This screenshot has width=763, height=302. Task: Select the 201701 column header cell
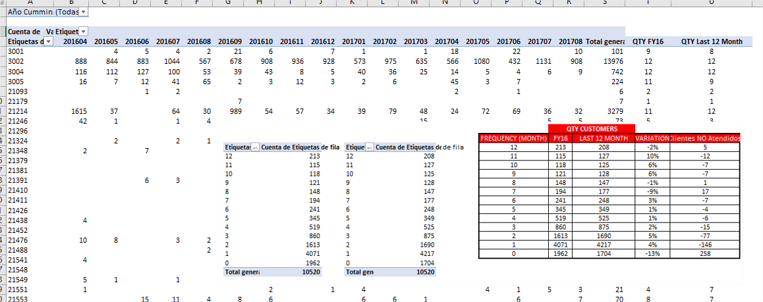coord(354,41)
